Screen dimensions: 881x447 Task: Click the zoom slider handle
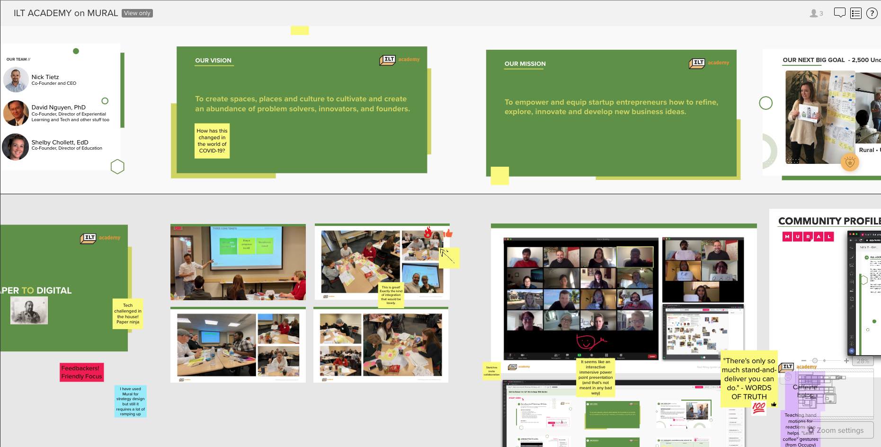coord(815,361)
